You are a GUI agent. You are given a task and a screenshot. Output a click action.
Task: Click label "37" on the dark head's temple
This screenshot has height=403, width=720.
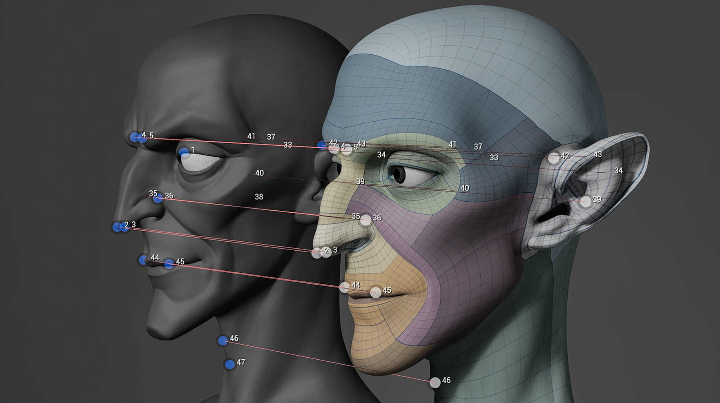pos(271,137)
